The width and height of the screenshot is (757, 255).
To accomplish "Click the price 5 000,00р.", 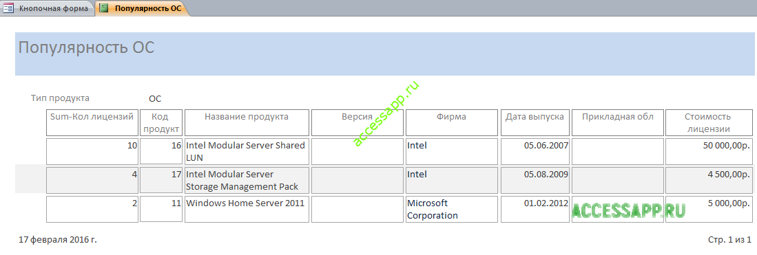I will click(708, 209).
